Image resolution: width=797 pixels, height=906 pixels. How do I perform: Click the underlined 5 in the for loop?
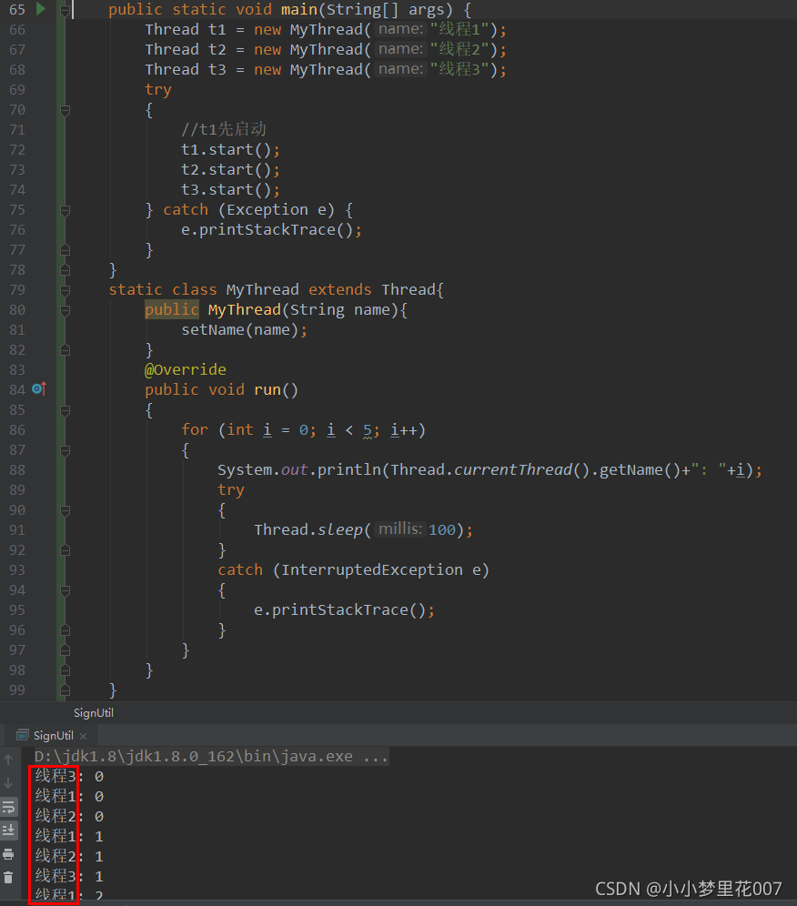coord(368,430)
